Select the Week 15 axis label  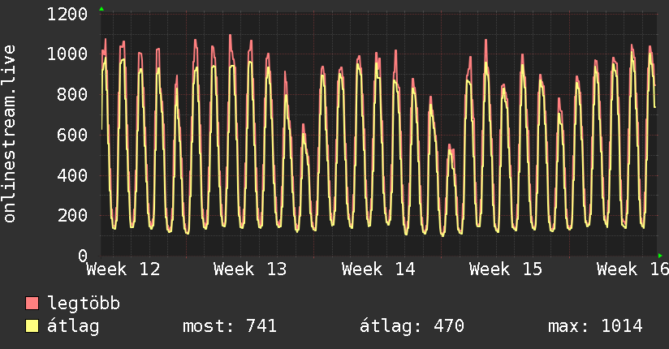[506, 269]
